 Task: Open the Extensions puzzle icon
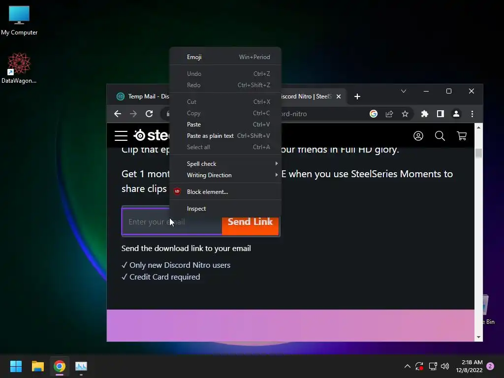coord(425,114)
